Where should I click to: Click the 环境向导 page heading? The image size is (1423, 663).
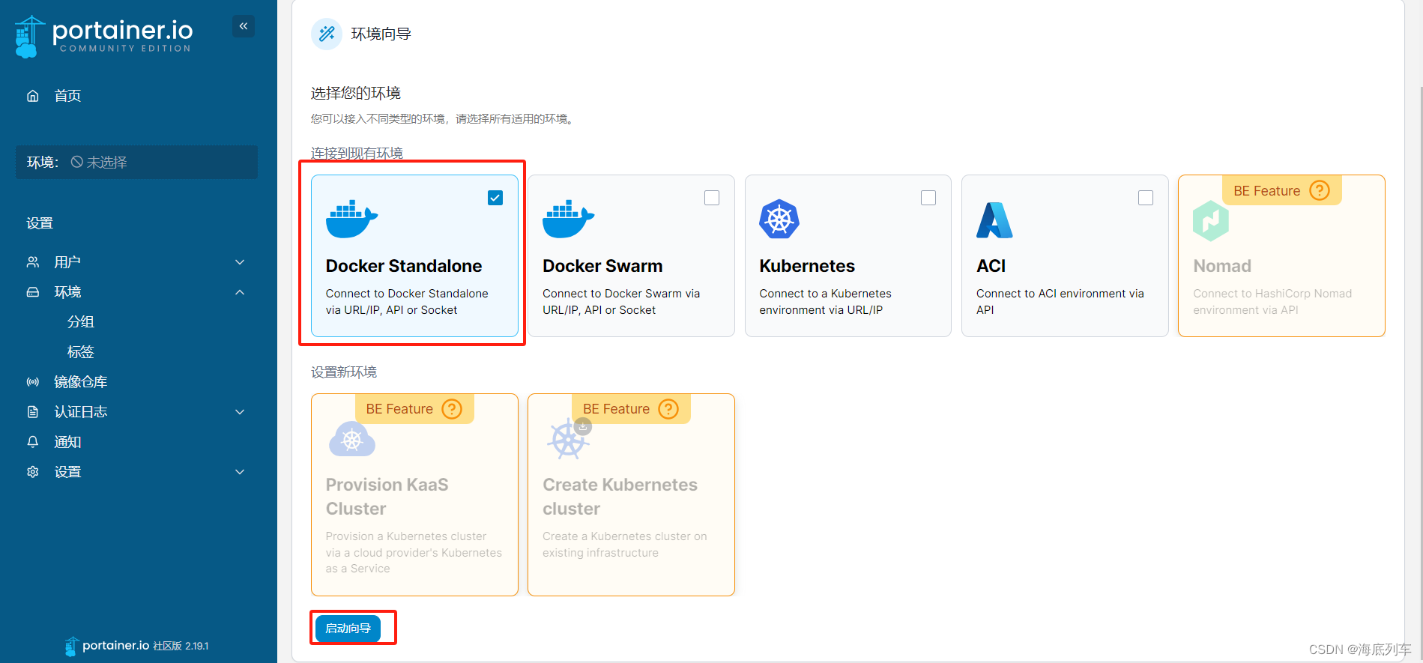tap(381, 34)
